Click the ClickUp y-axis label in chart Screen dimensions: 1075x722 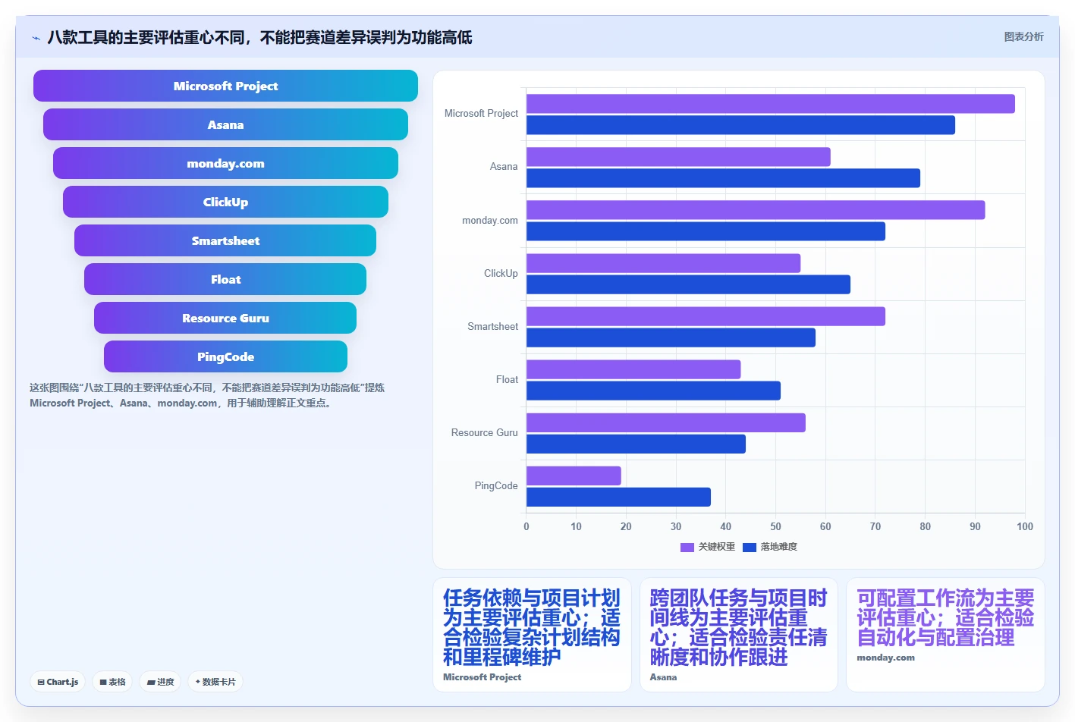point(501,274)
